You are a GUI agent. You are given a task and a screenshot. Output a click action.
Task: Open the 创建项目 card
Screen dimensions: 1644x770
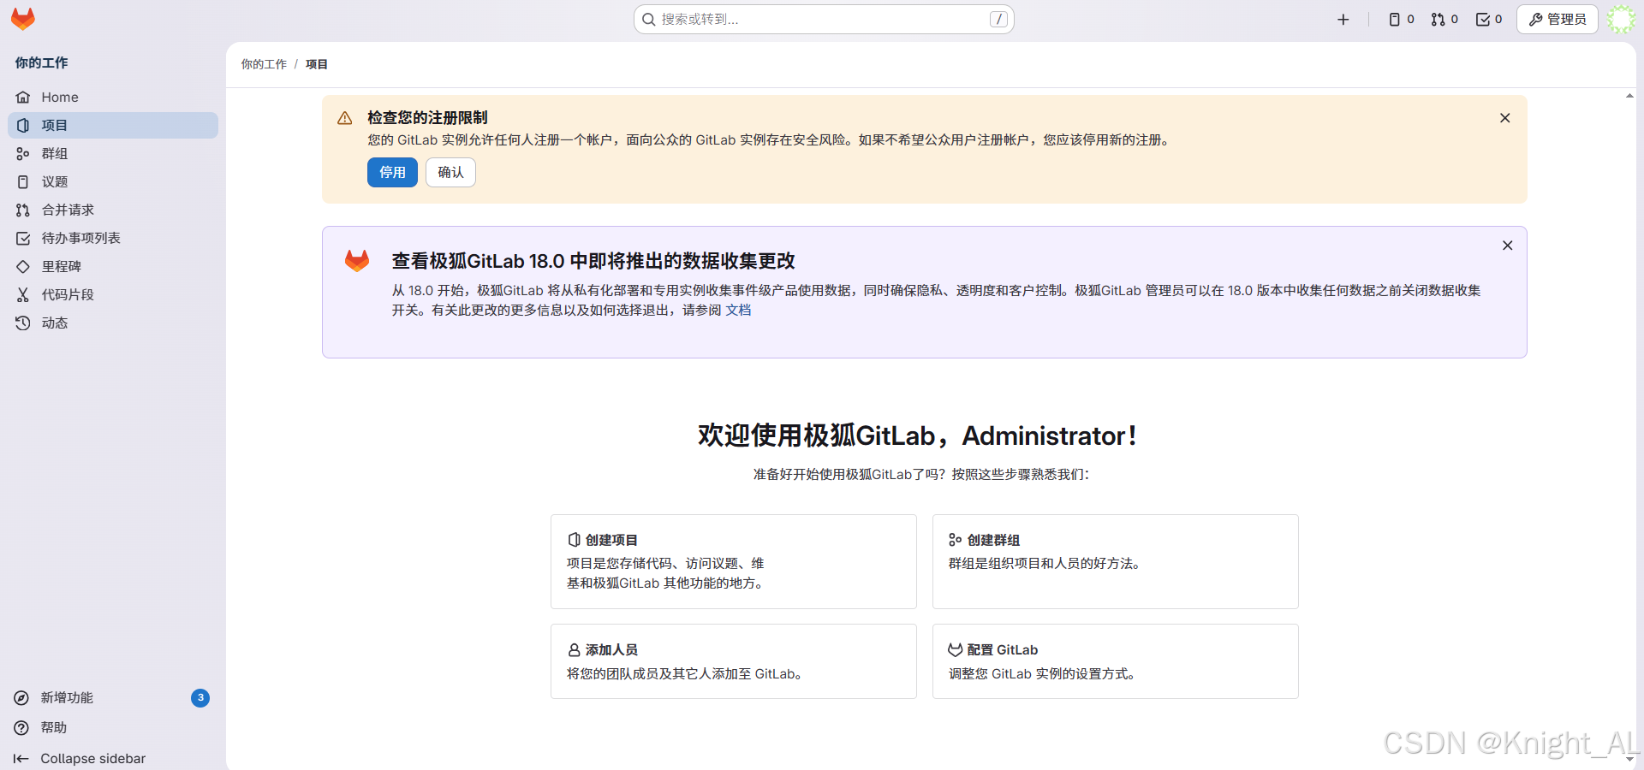(733, 561)
